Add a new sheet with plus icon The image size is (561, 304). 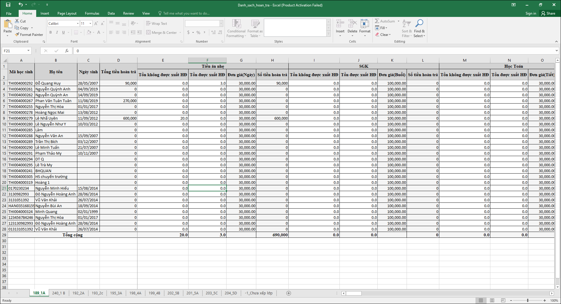pyautogui.click(x=289, y=293)
